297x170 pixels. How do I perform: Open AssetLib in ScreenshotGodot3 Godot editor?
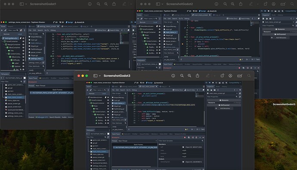point(158,83)
